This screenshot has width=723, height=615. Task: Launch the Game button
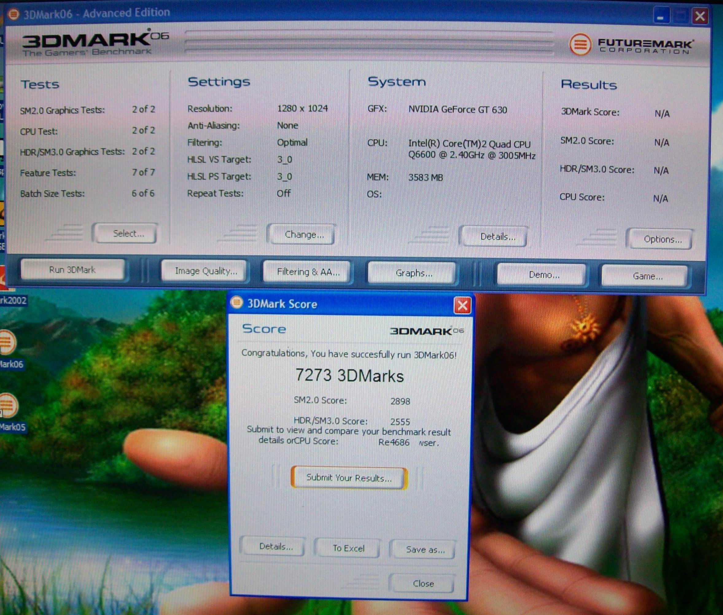pyautogui.click(x=645, y=276)
